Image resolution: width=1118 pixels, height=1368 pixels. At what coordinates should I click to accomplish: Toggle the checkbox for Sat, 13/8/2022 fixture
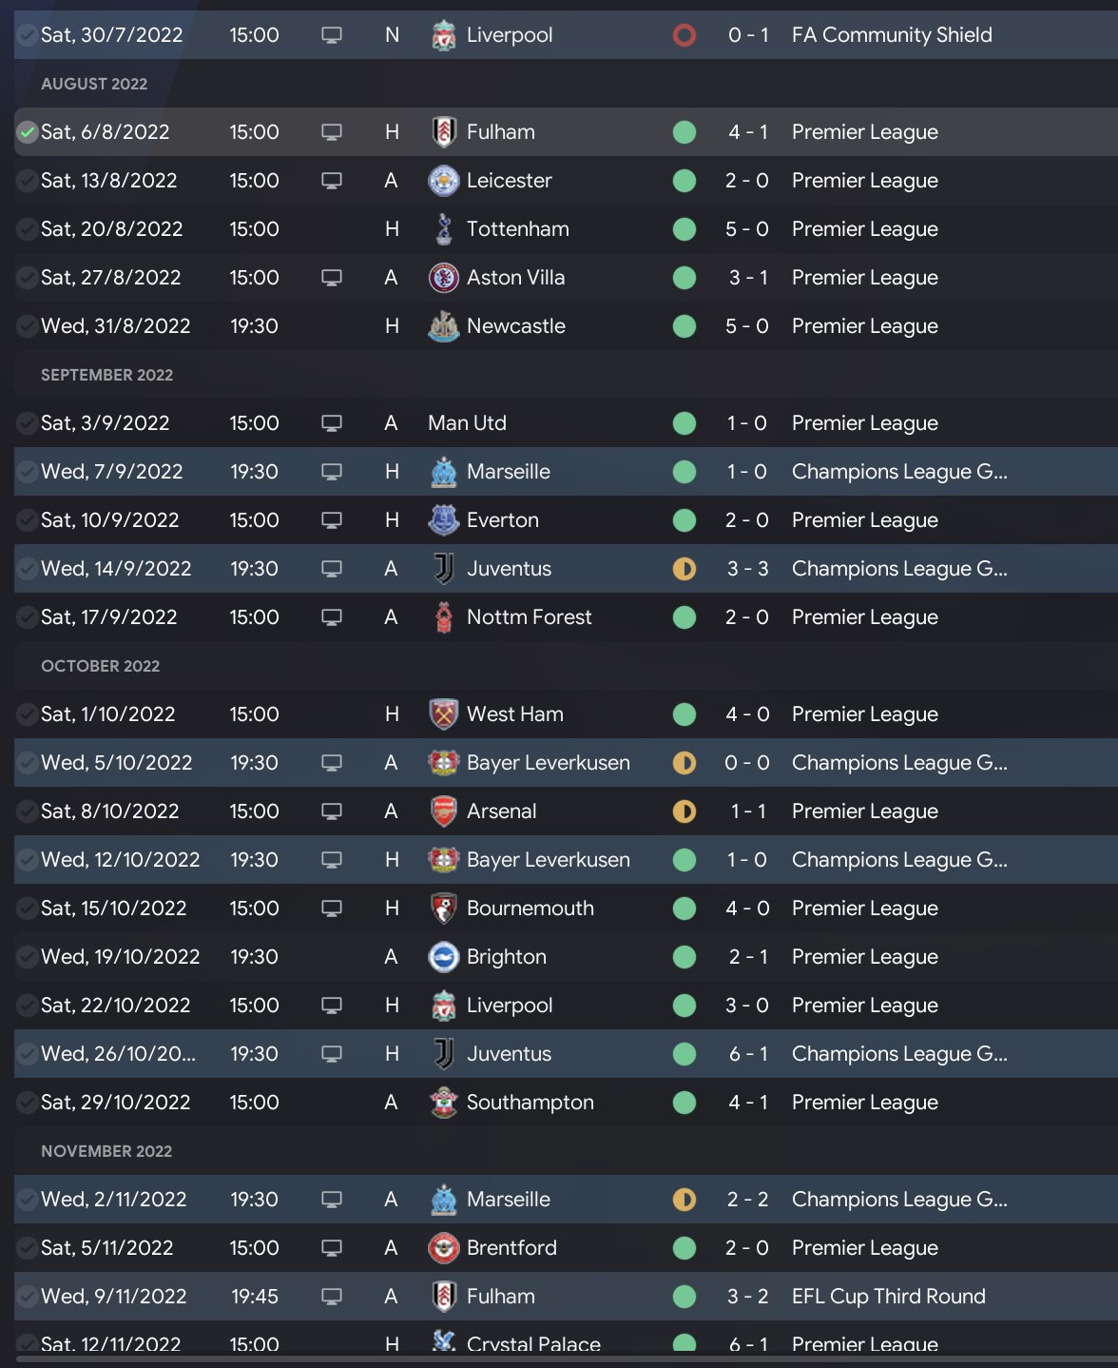point(28,181)
